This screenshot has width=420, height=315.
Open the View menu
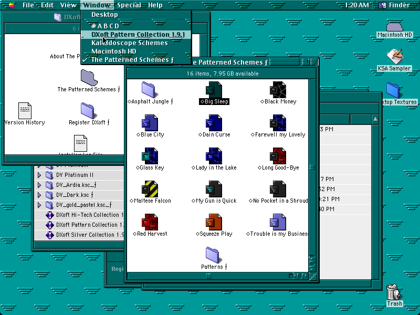(x=68, y=5)
